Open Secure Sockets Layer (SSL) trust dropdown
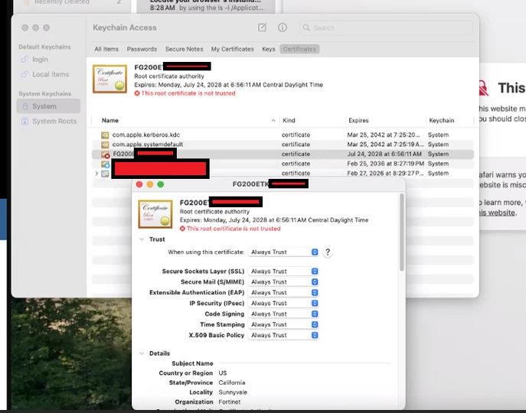 click(x=283, y=272)
